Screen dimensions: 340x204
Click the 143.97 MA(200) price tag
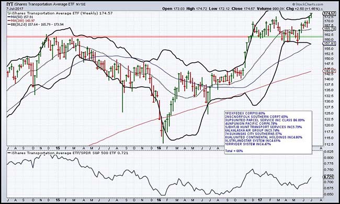[329, 71]
